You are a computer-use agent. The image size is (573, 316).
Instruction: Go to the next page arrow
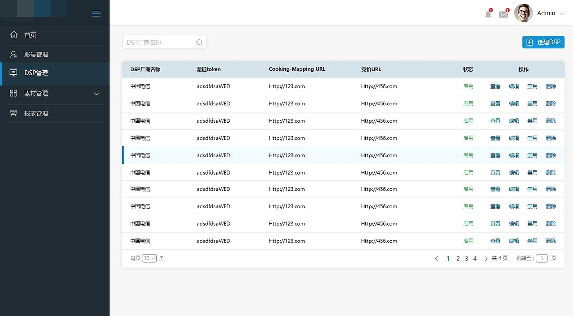486,259
